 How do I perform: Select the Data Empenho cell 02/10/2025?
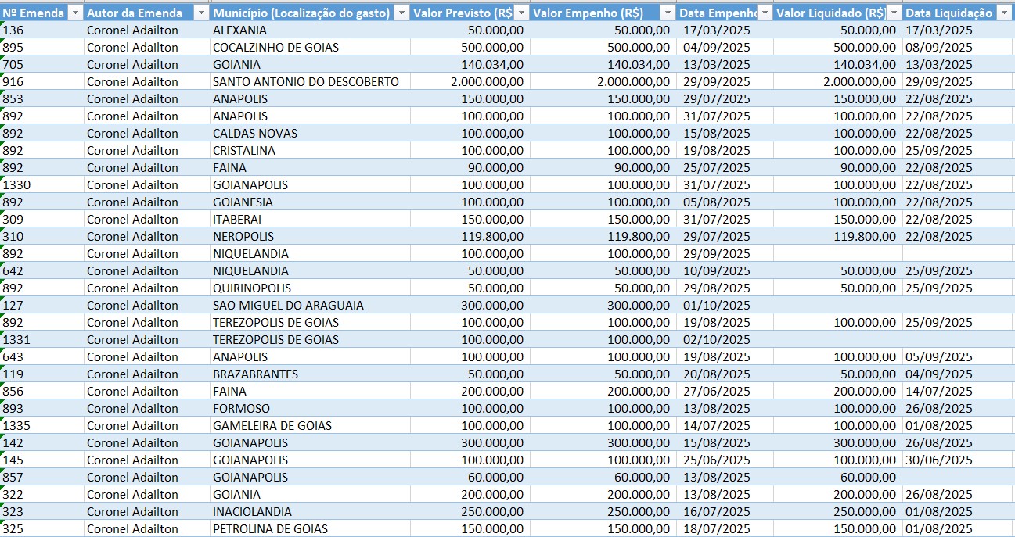coord(716,340)
